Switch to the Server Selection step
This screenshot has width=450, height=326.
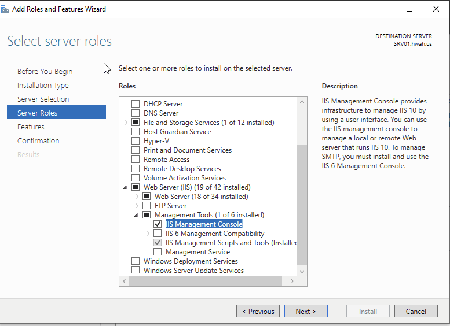tap(43, 99)
